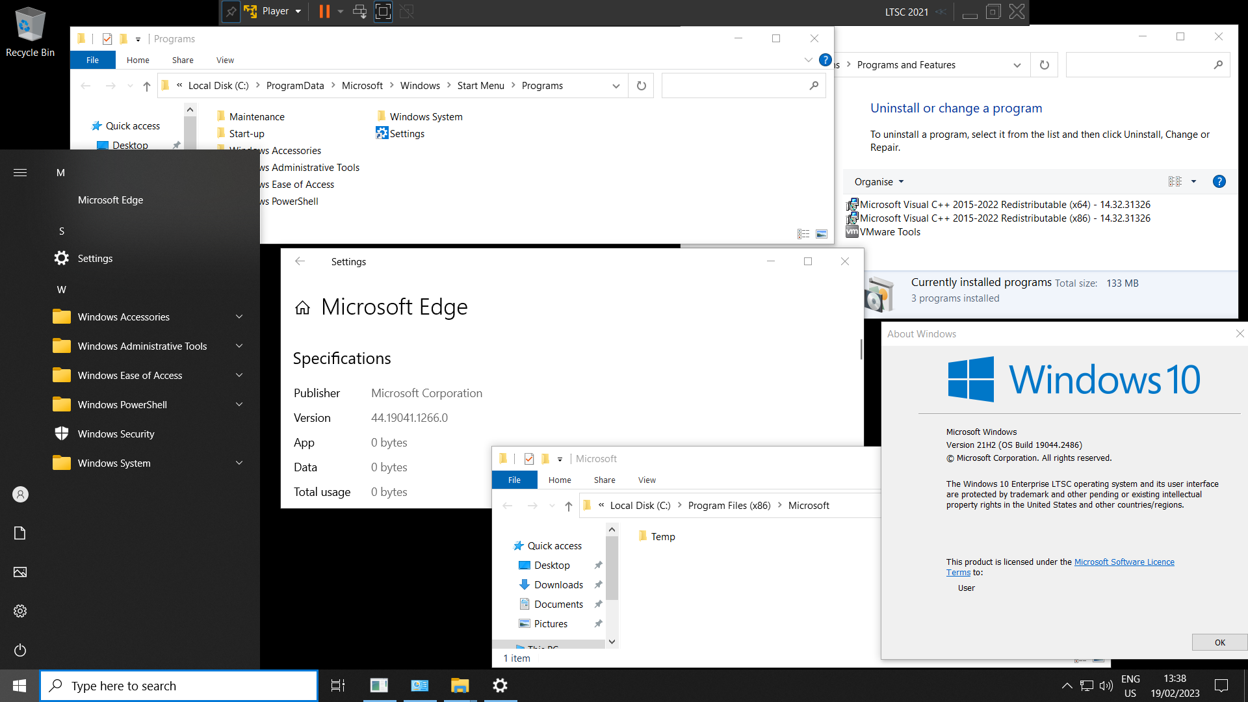Click OK in the About Windows dialog
The height and width of the screenshot is (702, 1248).
click(1219, 642)
